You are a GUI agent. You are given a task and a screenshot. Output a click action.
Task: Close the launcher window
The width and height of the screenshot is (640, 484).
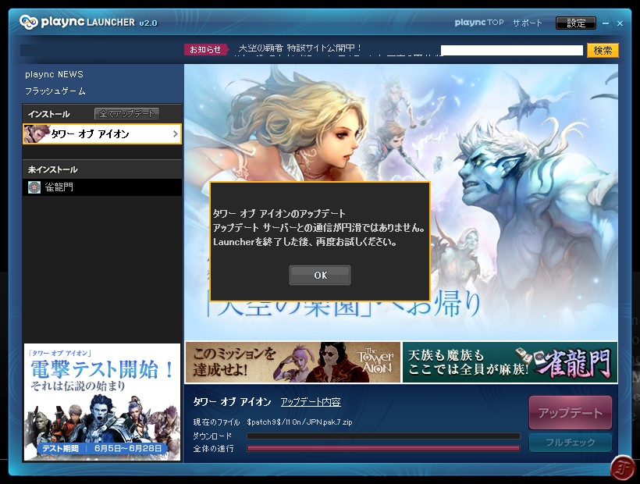coord(620,23)
